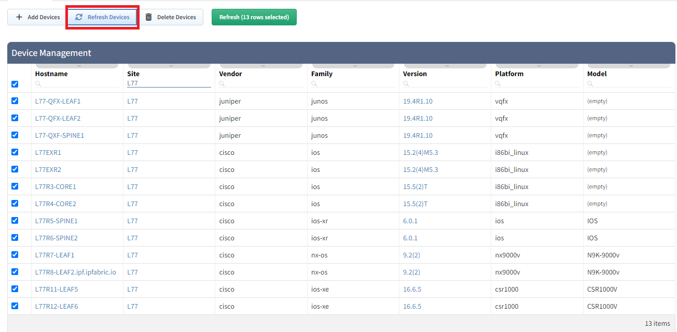Open the L77R3-CORE1 hostname link

(56, 186)
